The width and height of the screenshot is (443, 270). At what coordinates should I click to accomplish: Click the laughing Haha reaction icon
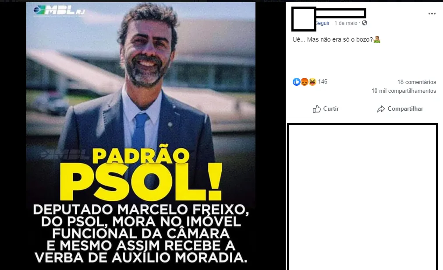point(312,82)
